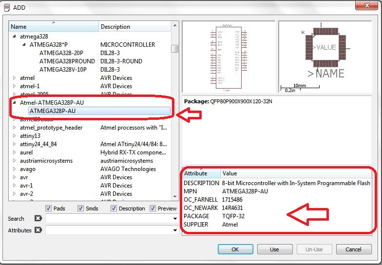Open the Search history dropdown
The width and height of the screenshot is (382, 265).
click(175, 218)
